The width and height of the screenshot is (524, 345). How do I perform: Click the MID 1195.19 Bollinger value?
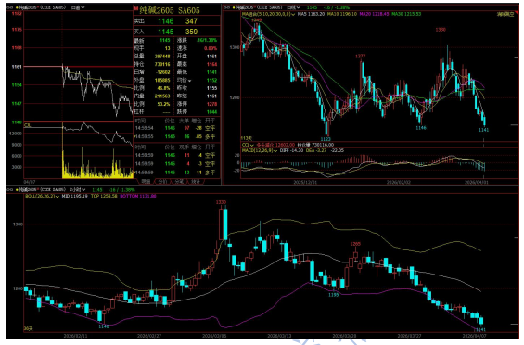click(74, 196)
